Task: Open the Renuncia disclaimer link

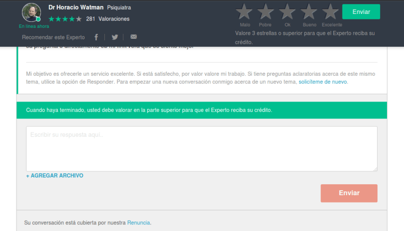Action: coord(138,223)
